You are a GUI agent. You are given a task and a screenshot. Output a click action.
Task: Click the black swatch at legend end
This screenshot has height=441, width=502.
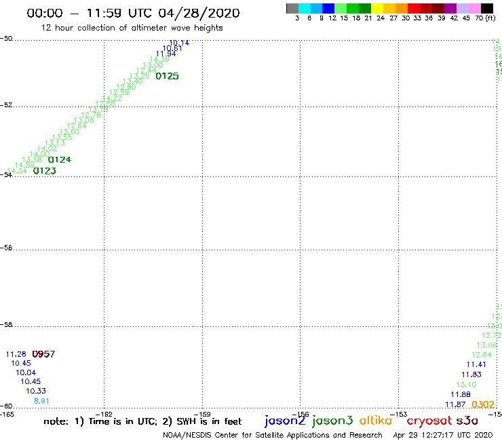[x=487, y=8]
